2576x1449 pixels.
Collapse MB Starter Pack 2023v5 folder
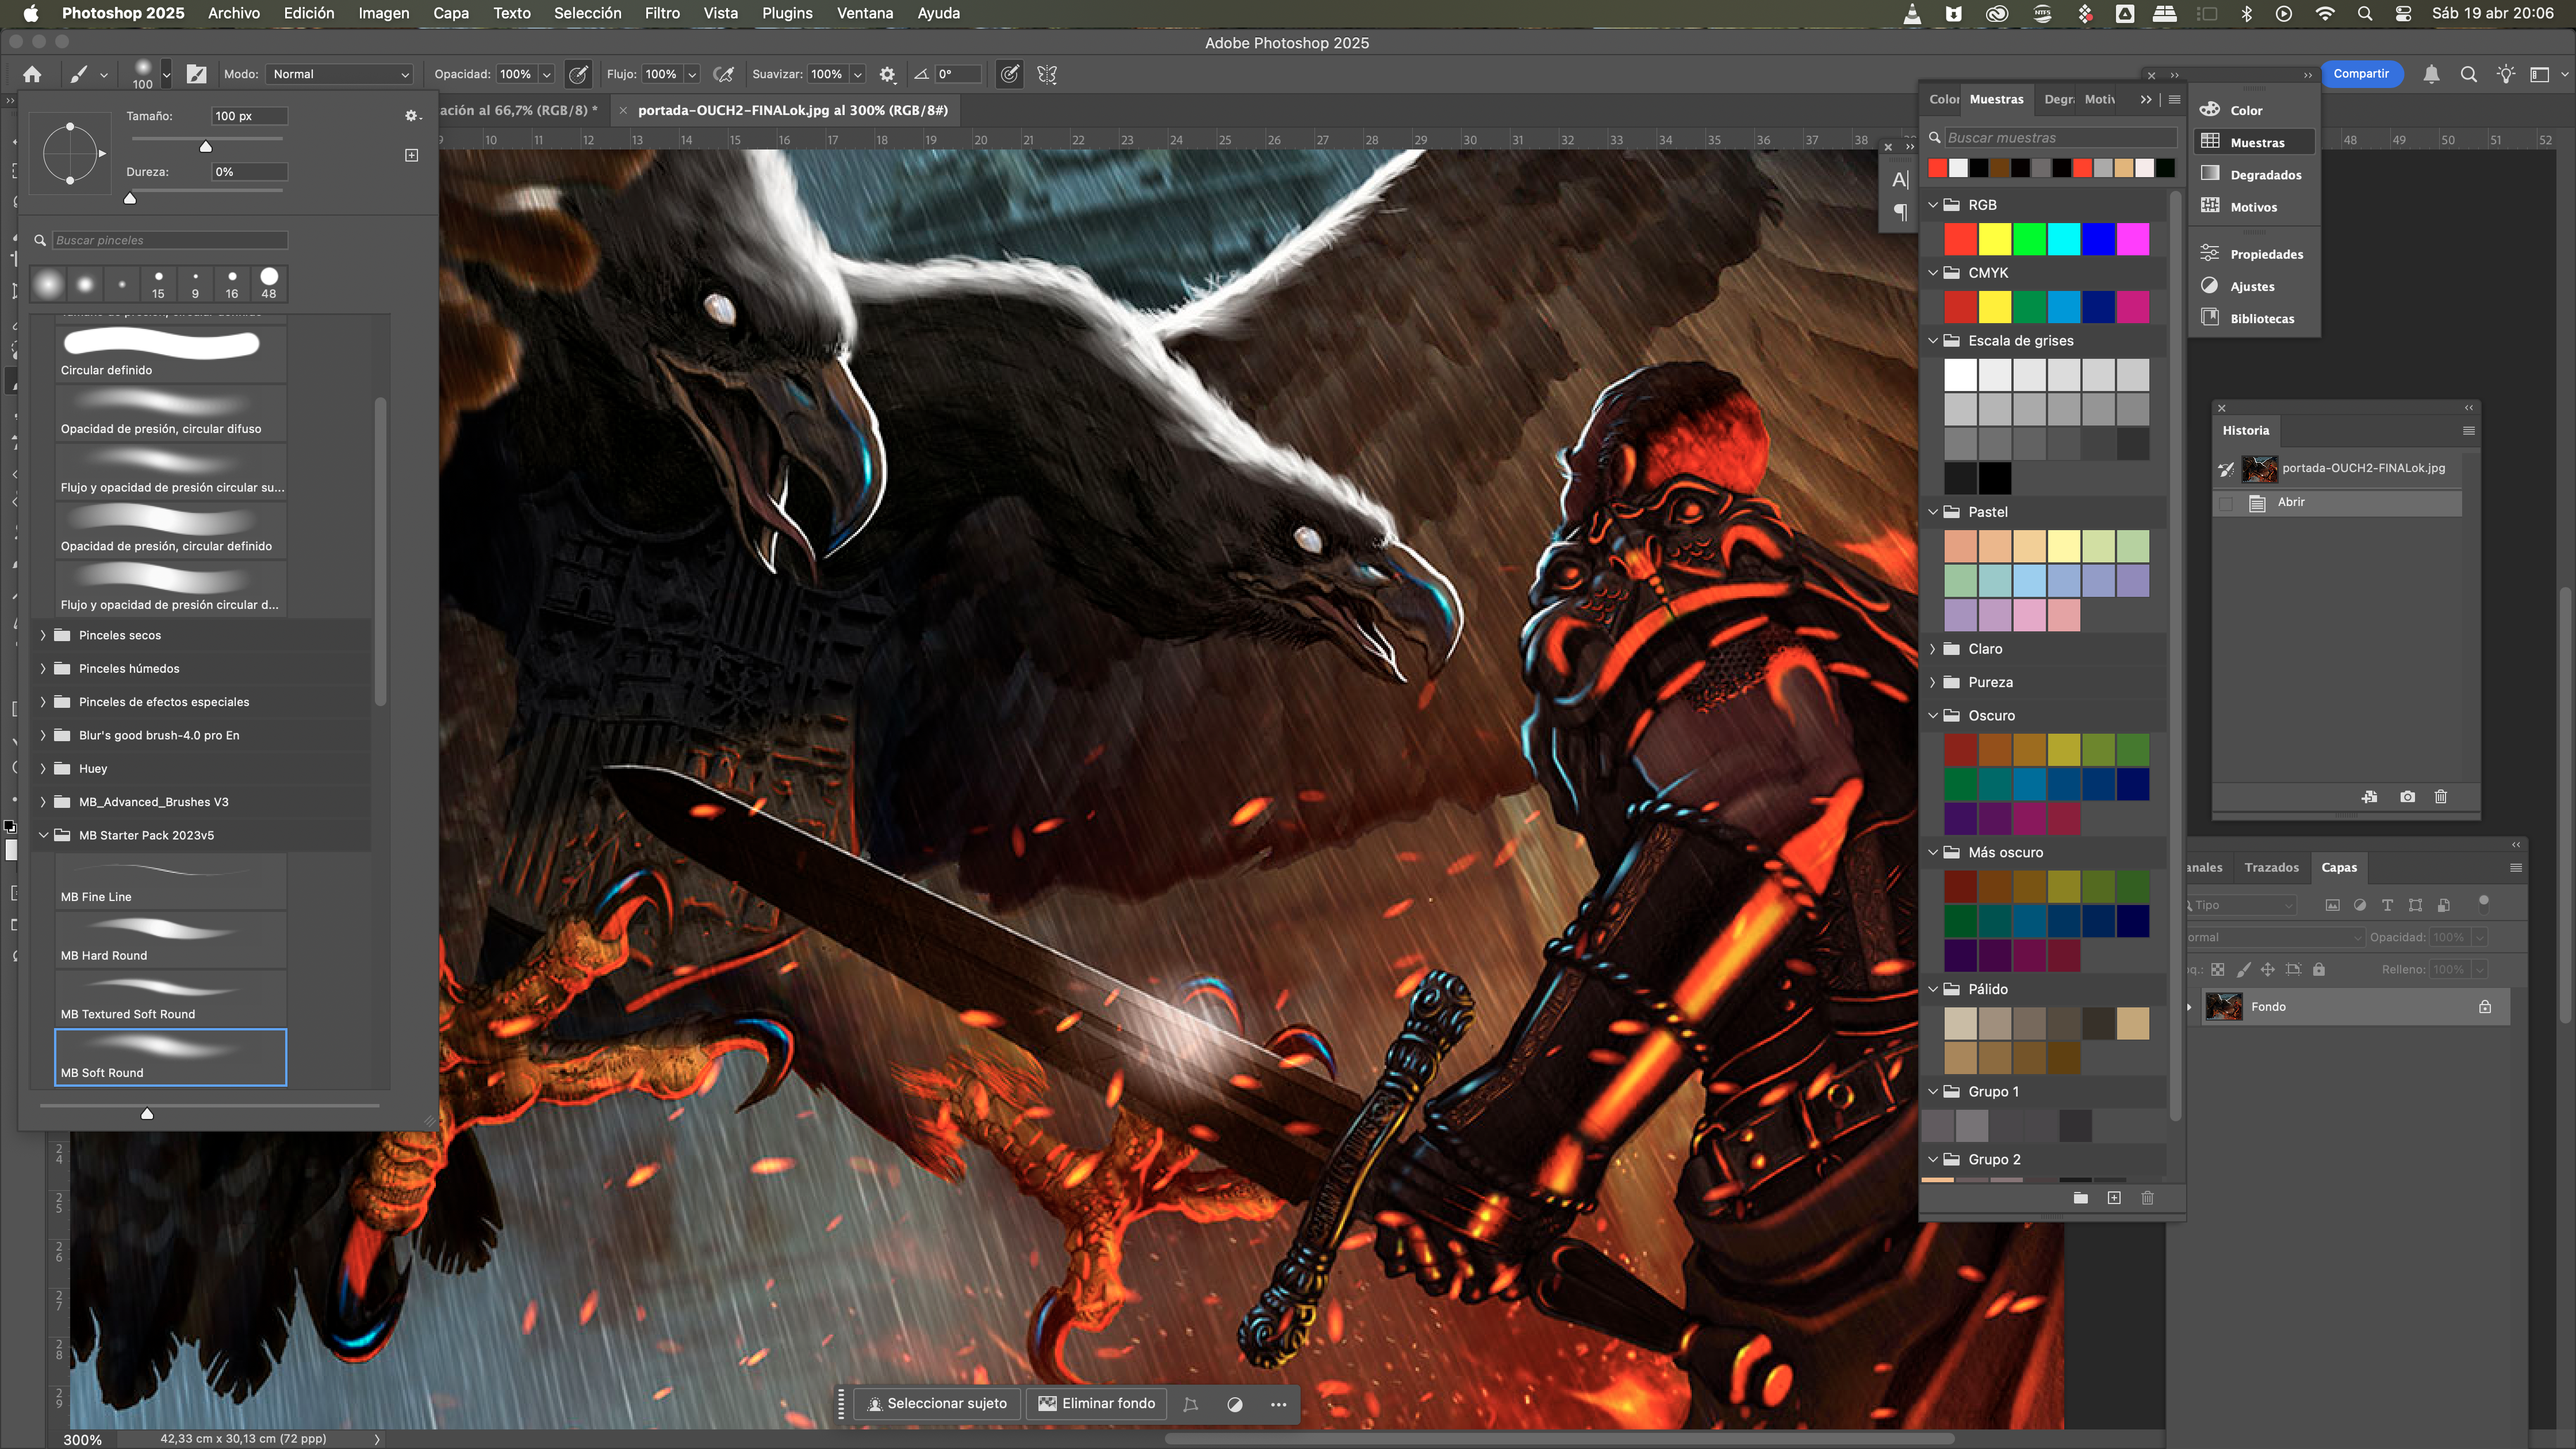point(43,835)
